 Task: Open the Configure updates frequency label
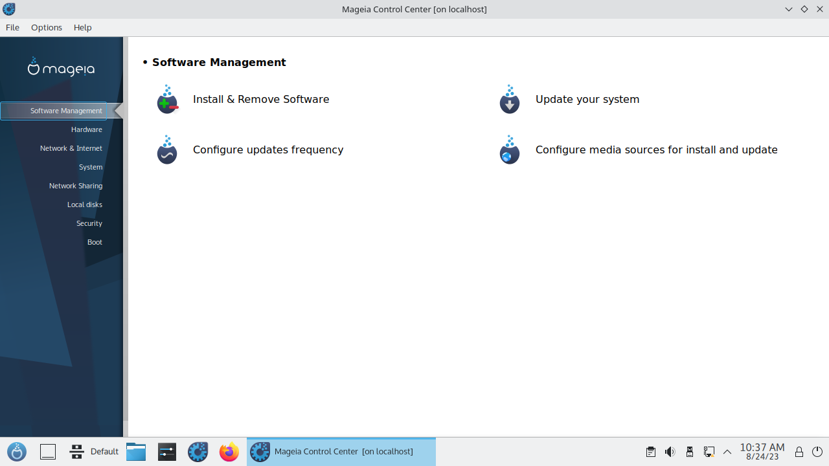[268, 150]
